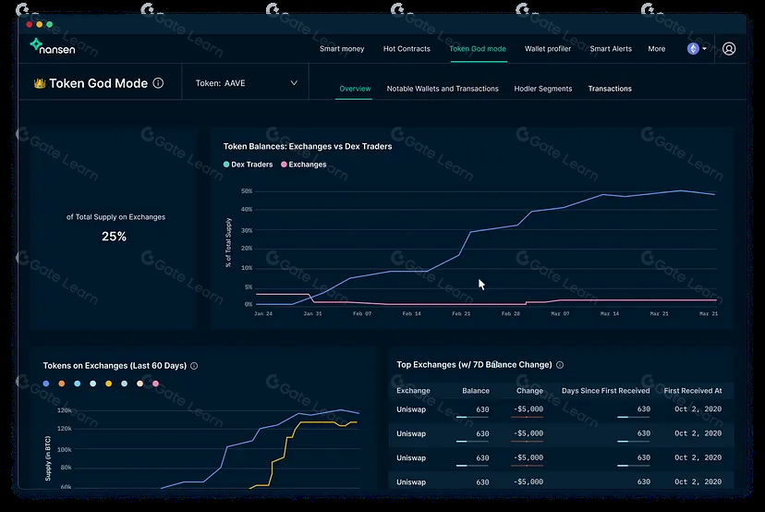This screenshot has height=512, width=765.
Task: Click the macOS yellow minimize window button
Action: (40, 24)
